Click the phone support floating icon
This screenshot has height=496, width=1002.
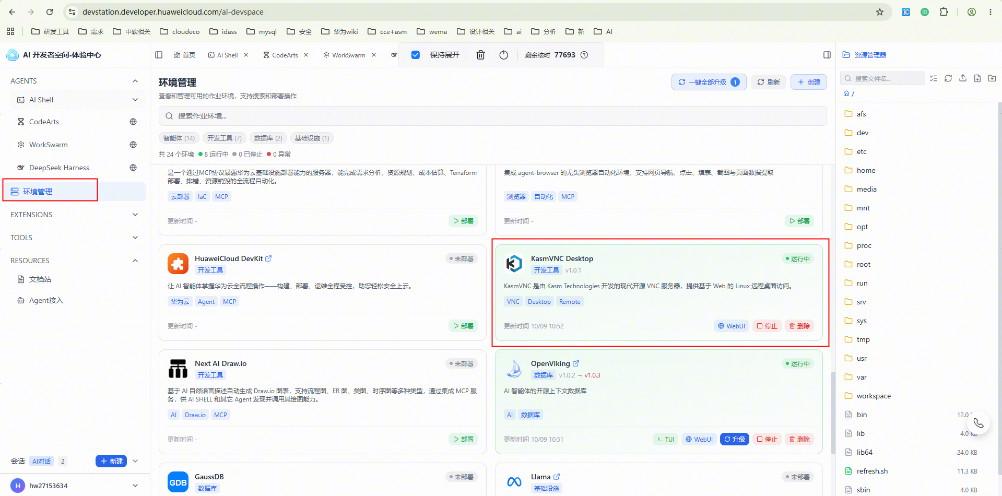click(979, 423)
